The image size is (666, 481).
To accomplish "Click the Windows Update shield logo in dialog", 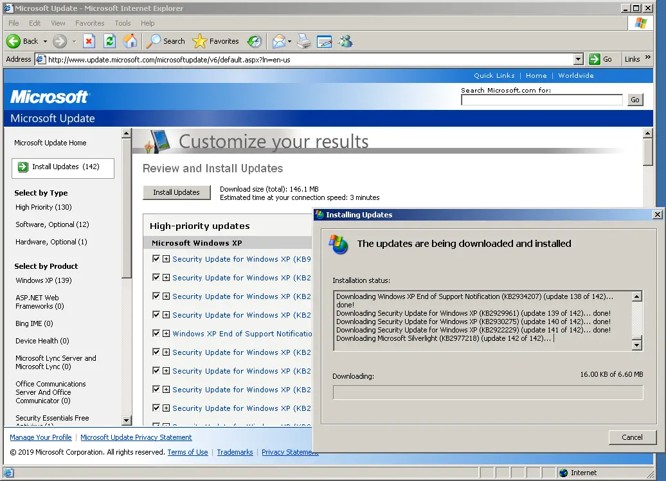I will (x=339, y=244).
